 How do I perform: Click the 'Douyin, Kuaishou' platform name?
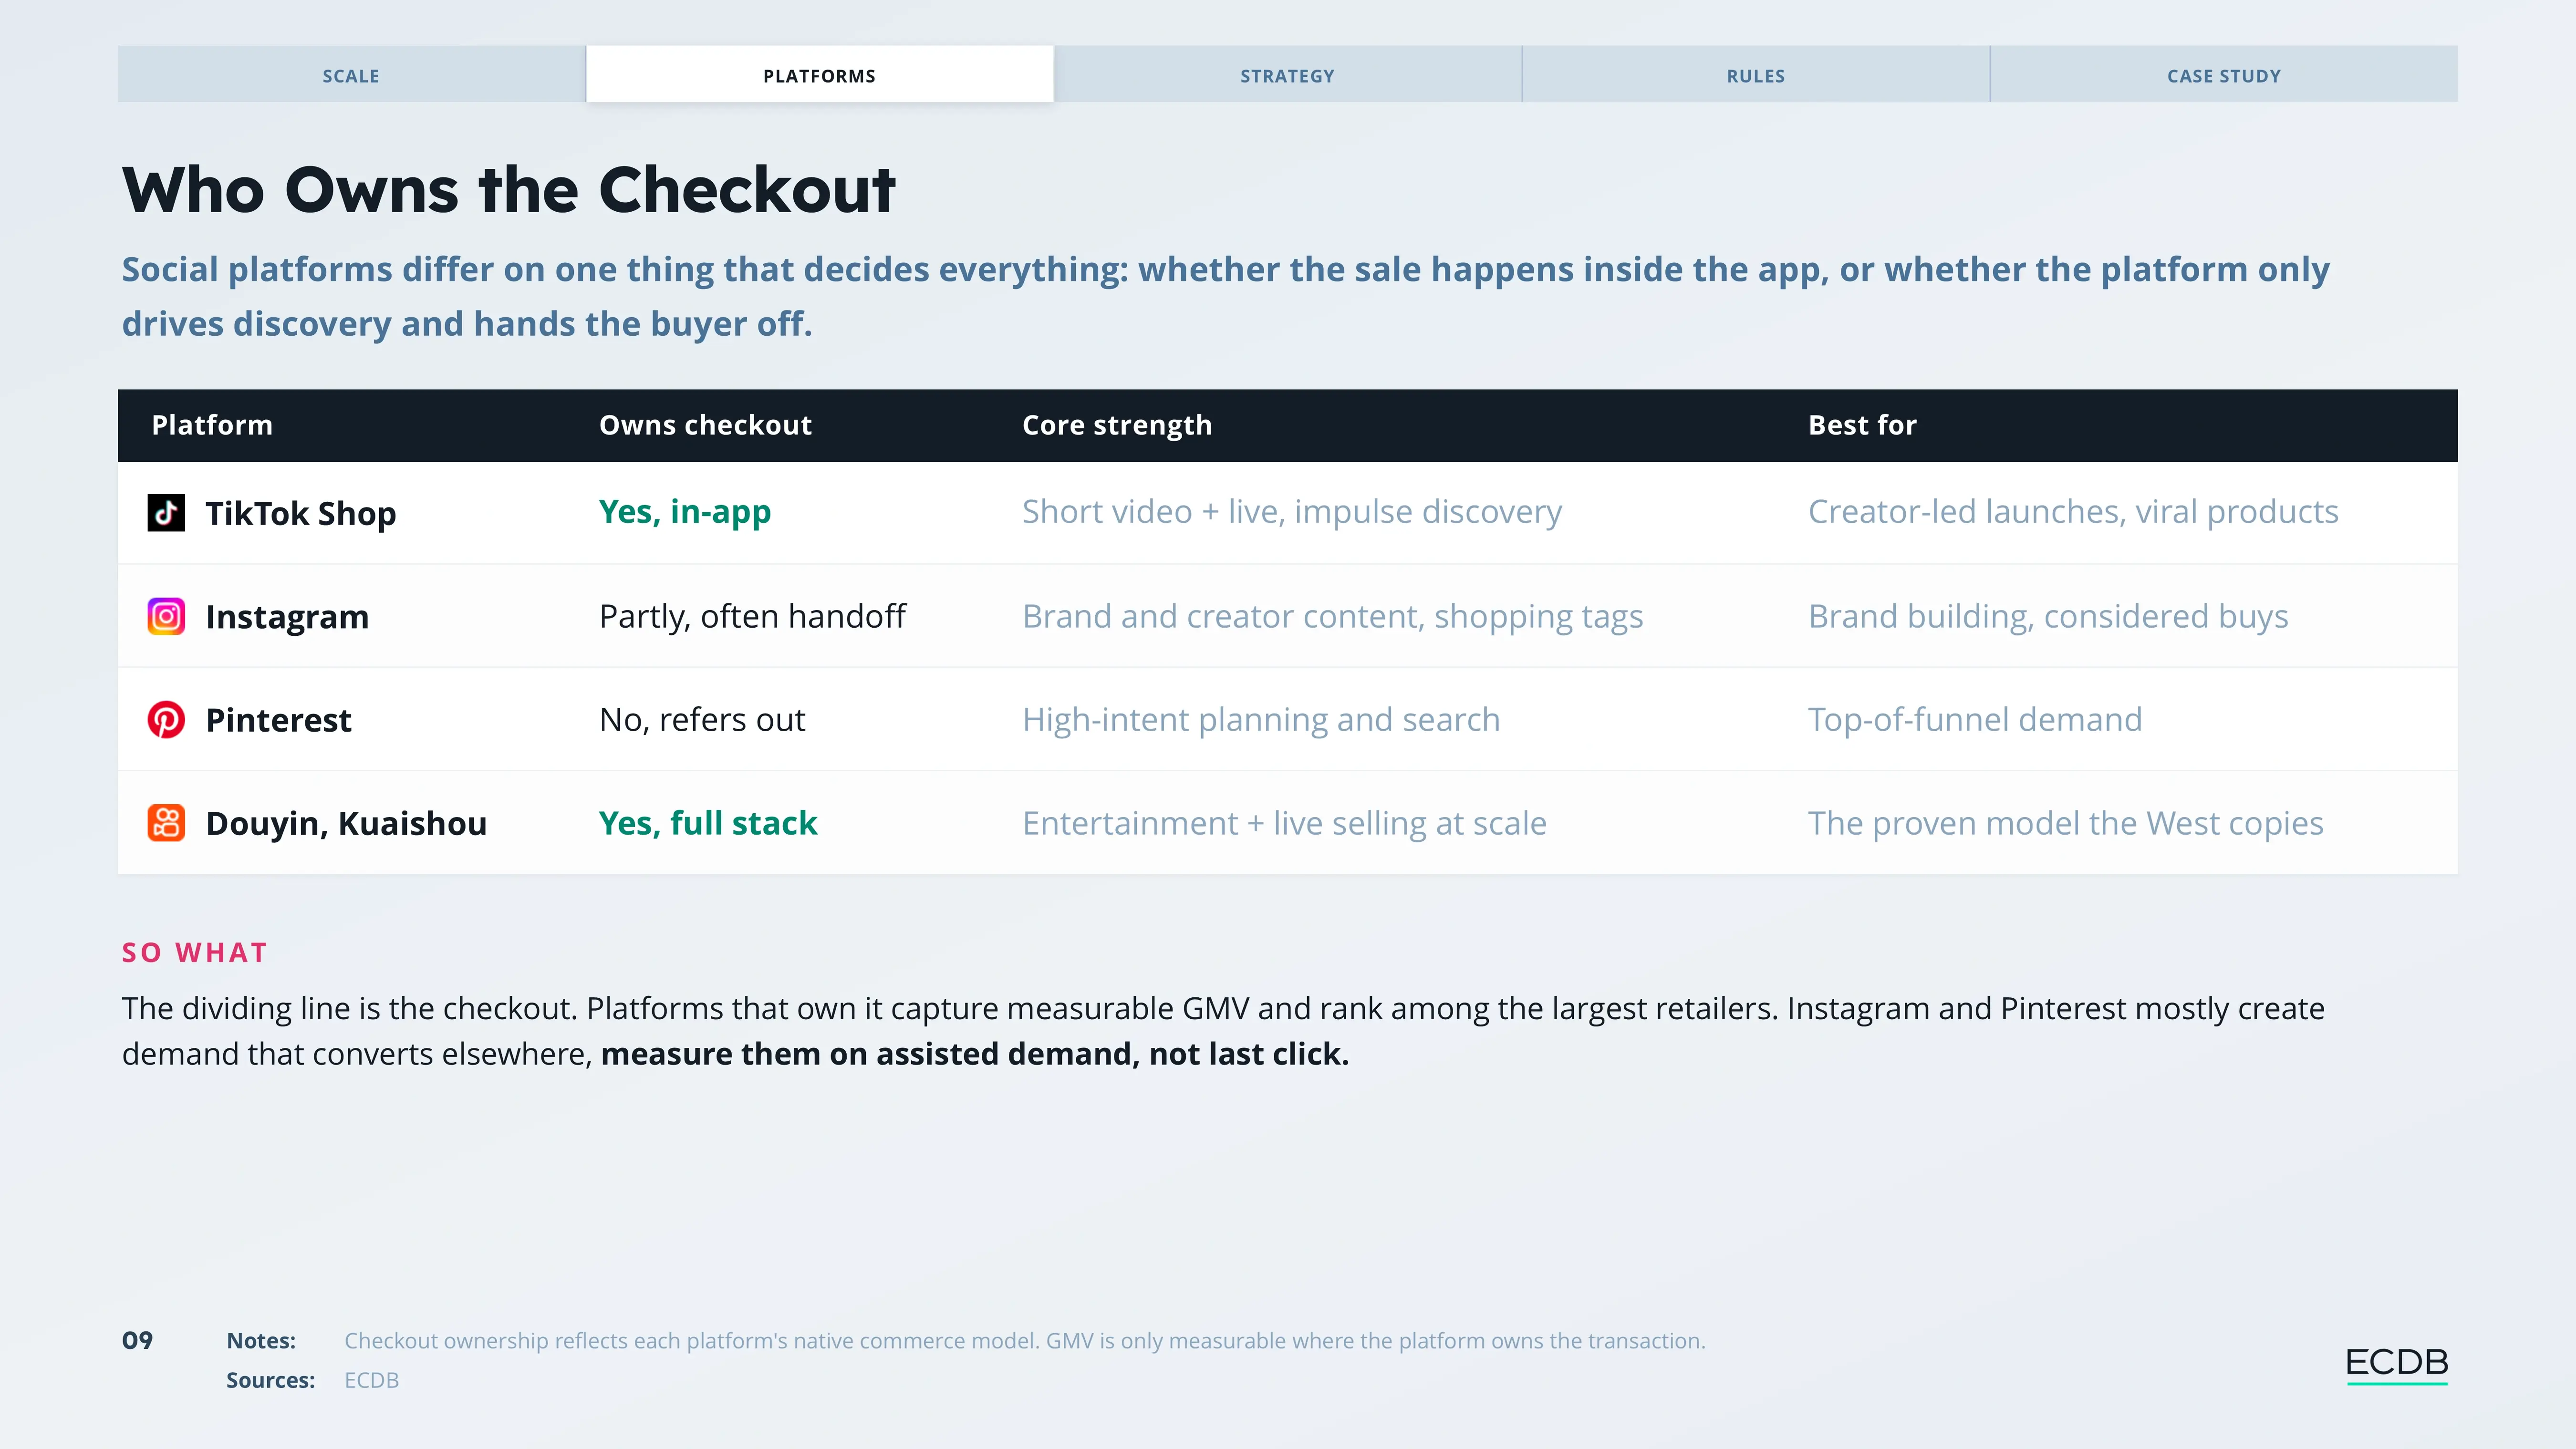pyautogui.click(x=346, y=823)
